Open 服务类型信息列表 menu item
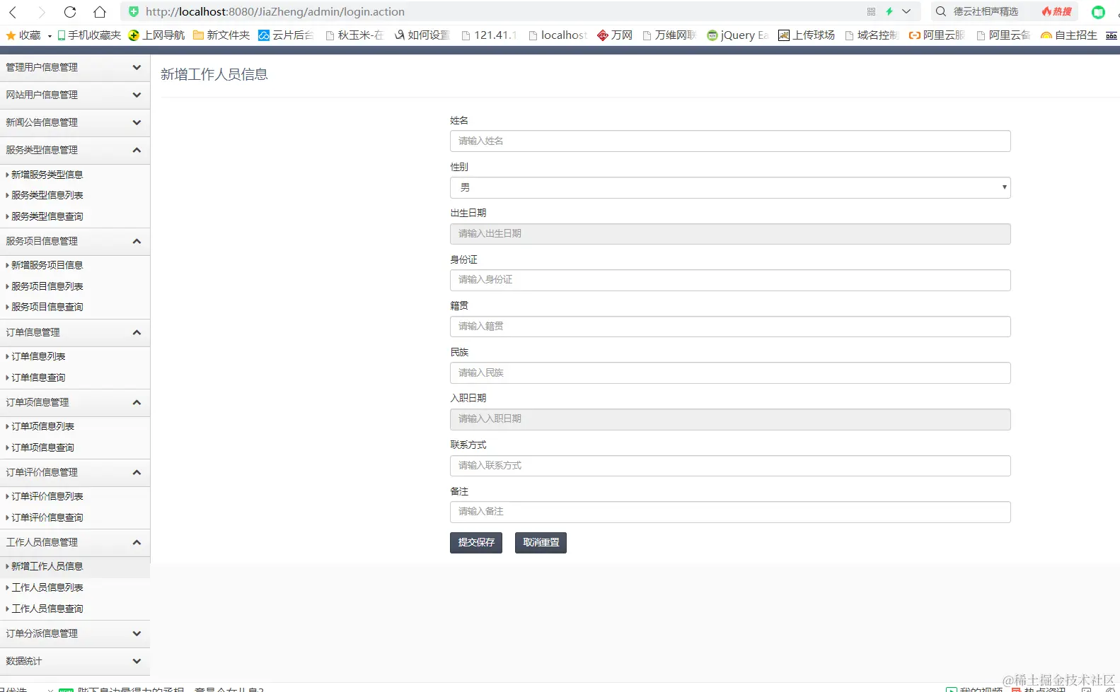 click(x=47, y=195)
